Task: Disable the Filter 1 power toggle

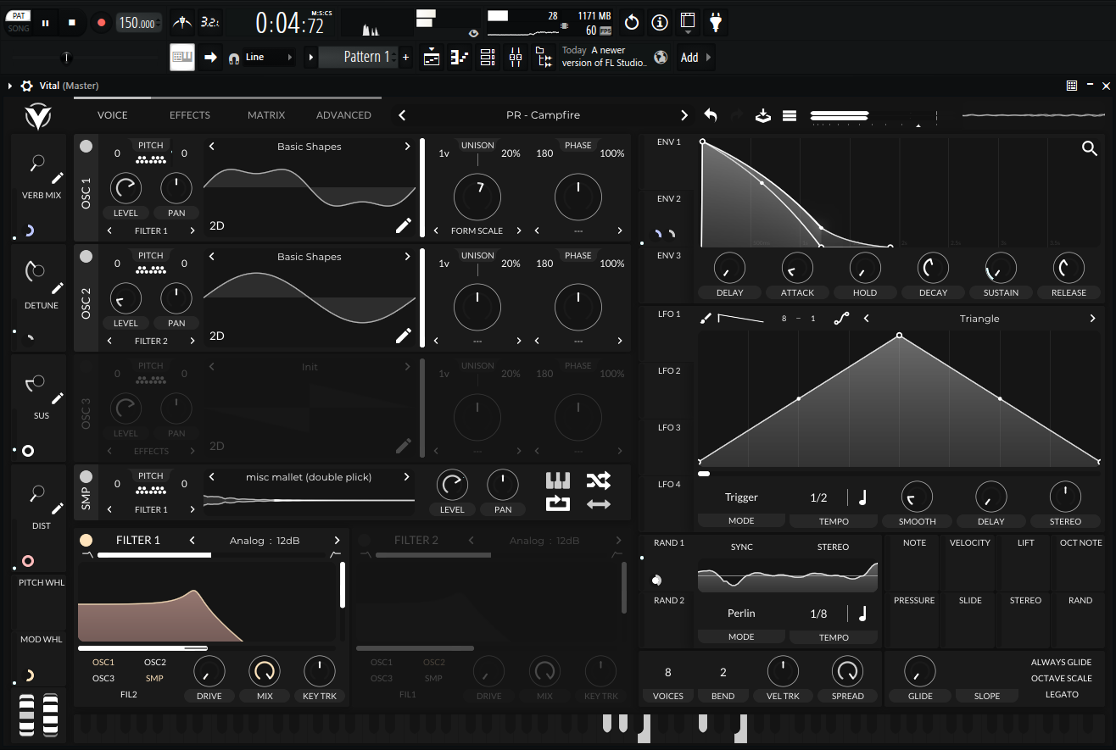Action: point(86,540)
